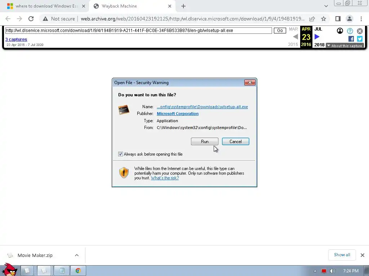369x276 pixels.
Task: Expand About this capture
Action: coord(345,46)
